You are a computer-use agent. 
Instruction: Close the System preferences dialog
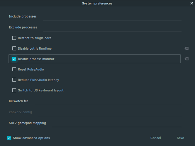pos(192,3)
